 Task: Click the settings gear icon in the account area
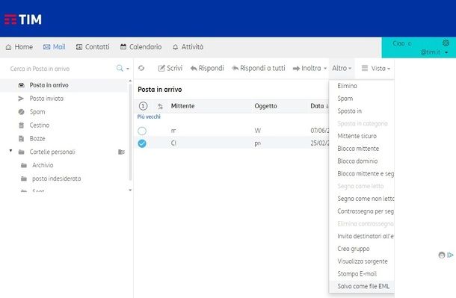point(446,43)
